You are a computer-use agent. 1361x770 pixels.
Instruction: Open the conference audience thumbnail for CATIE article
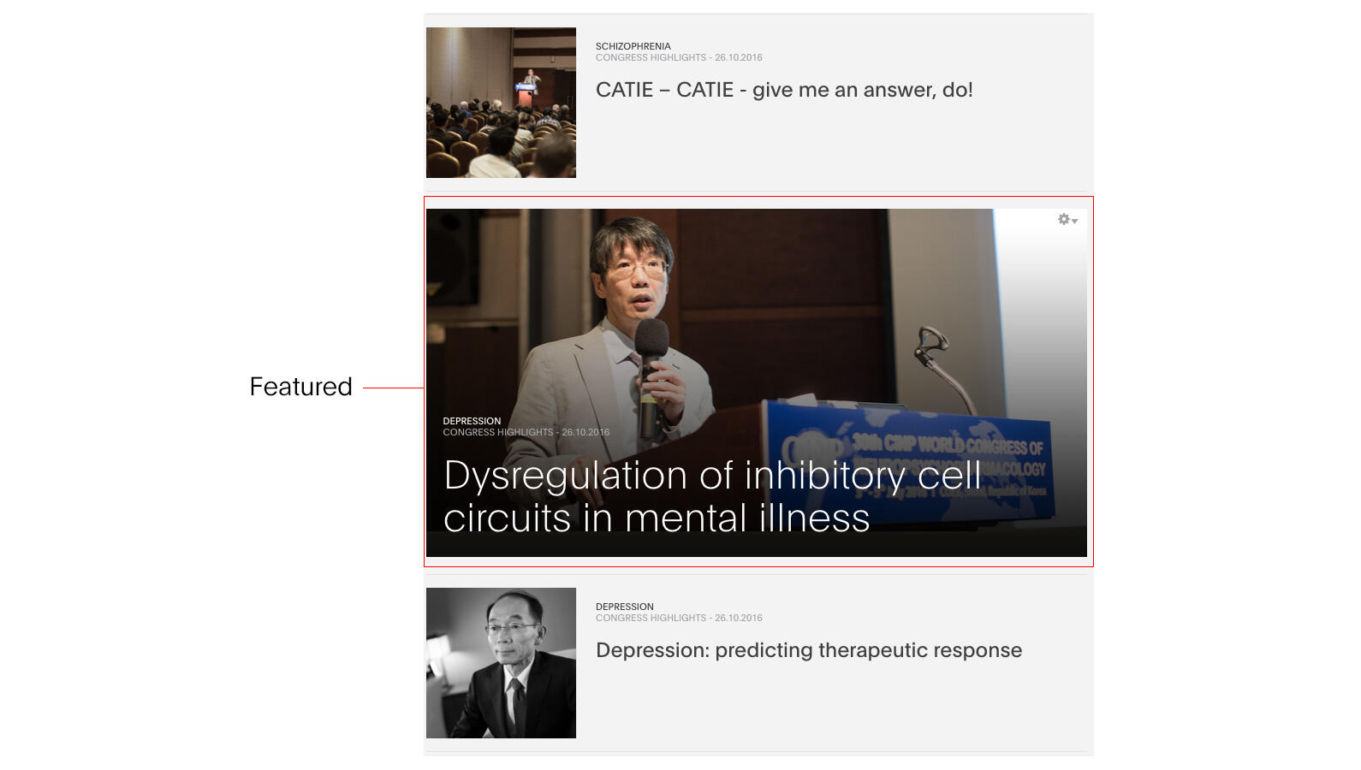(501, 103)
